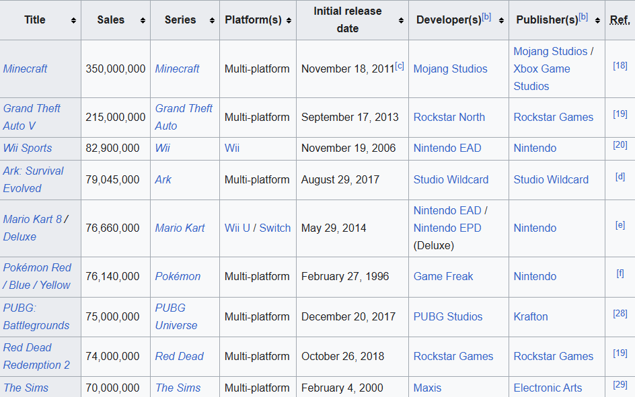Open Maxis developer link
This screenshot has height=397, width=635.
tap(427, 388)
